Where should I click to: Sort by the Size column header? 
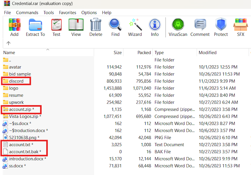(109, 52)
